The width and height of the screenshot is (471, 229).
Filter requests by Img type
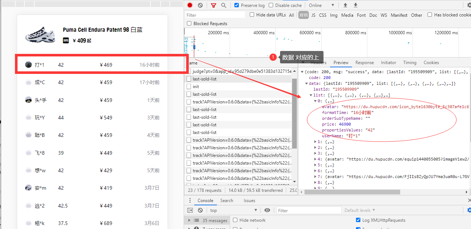pyautogui.click(x=334, y=15)
